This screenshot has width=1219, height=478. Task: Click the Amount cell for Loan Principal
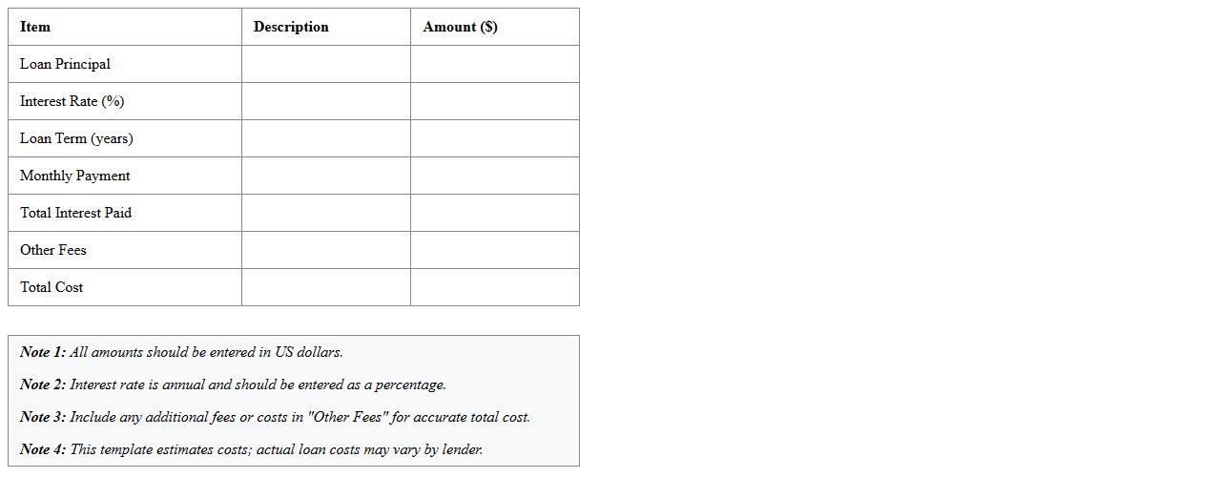coord(494,64)
